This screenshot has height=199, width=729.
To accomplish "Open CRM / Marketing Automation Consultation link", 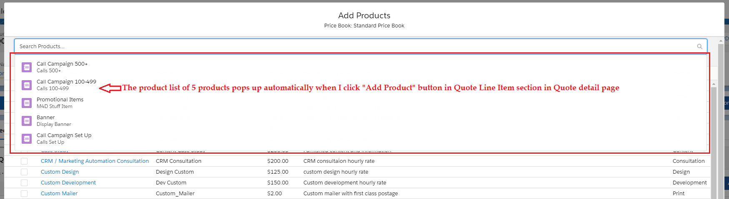I will tap(95, 161).
